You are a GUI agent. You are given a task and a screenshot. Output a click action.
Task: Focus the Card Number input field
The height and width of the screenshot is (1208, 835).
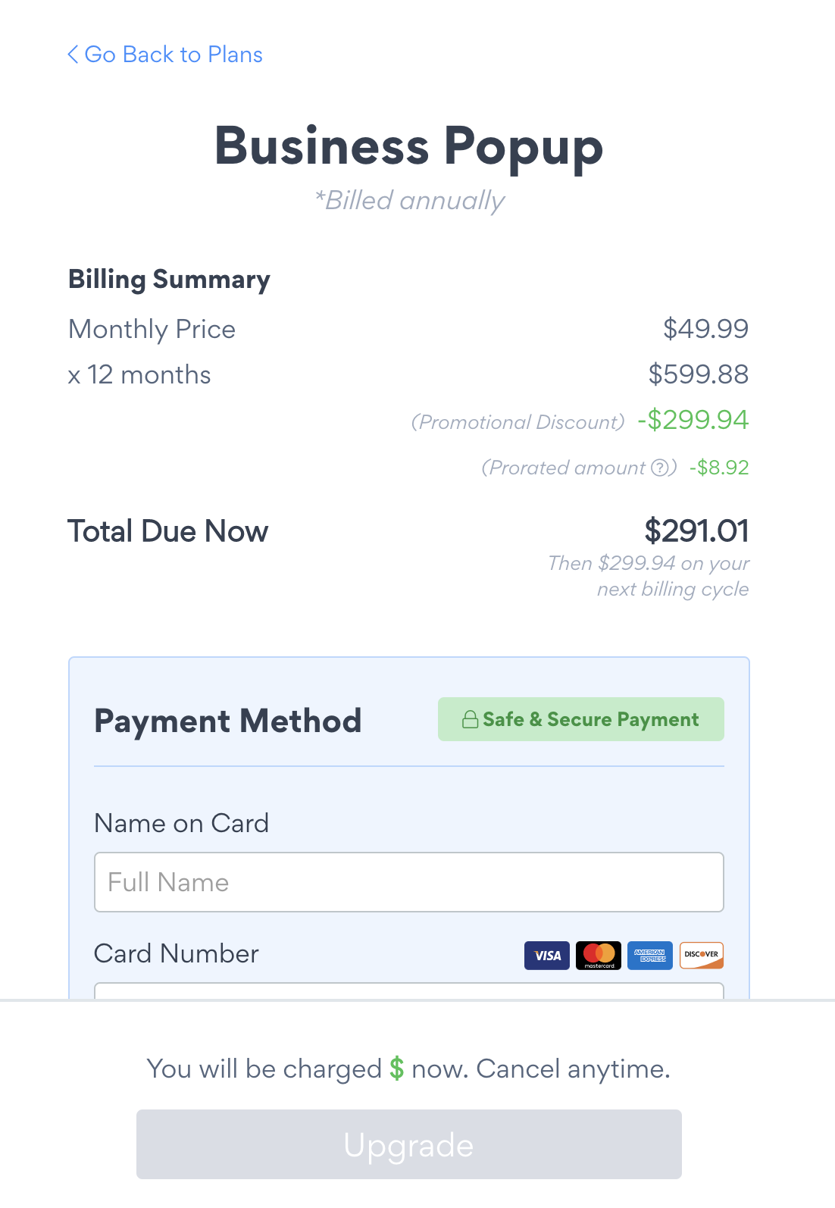[x=409, y=990]
